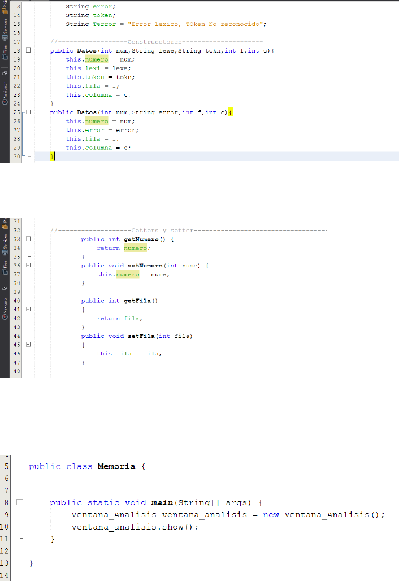The width and height of the screenshot is (399, 581).
Task: Open Files tab beside lines 13-30 editor
Action: point(5,52)
